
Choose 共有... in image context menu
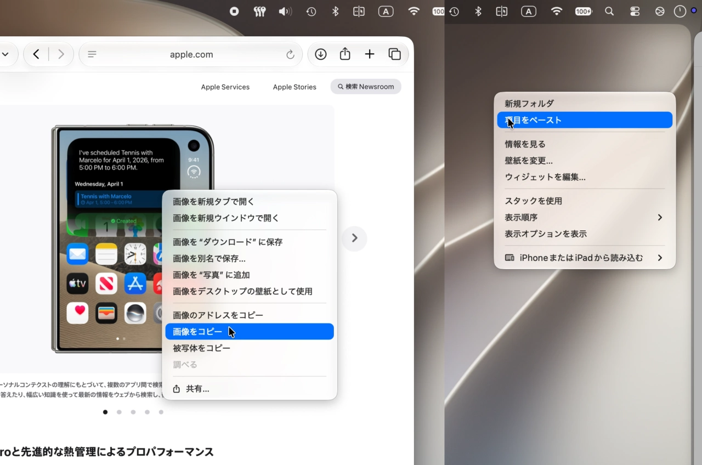pos(250,389)
